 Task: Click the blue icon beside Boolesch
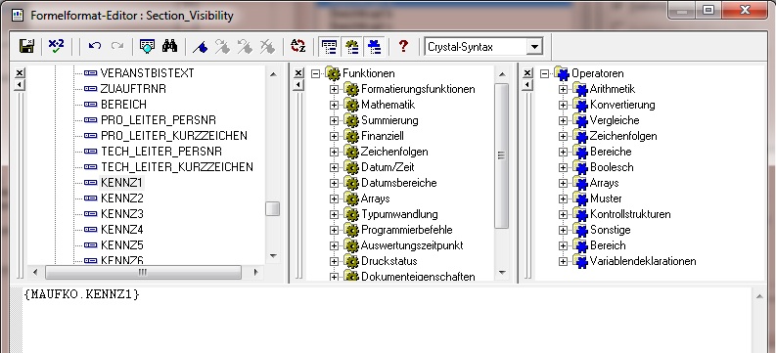click(x=580, y=167)
